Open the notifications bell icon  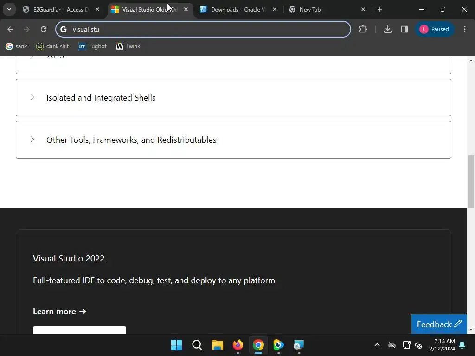462,345
